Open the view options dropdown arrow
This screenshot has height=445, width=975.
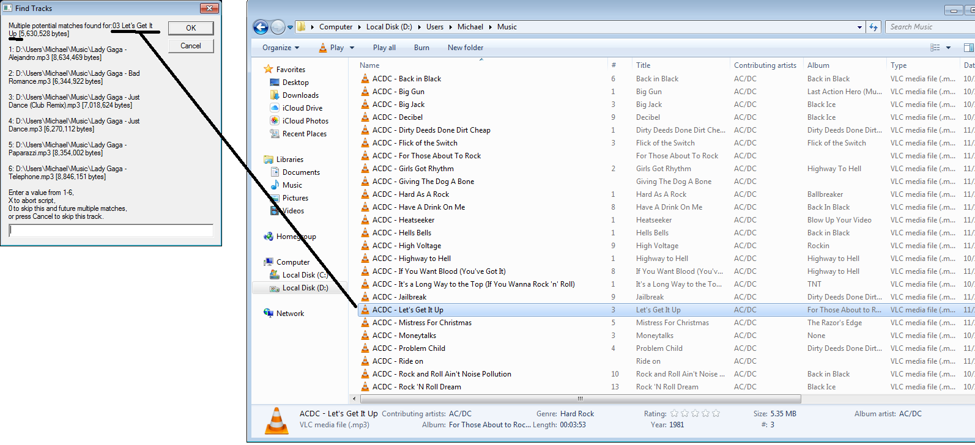pyautogui.click(x=948, y=48)
